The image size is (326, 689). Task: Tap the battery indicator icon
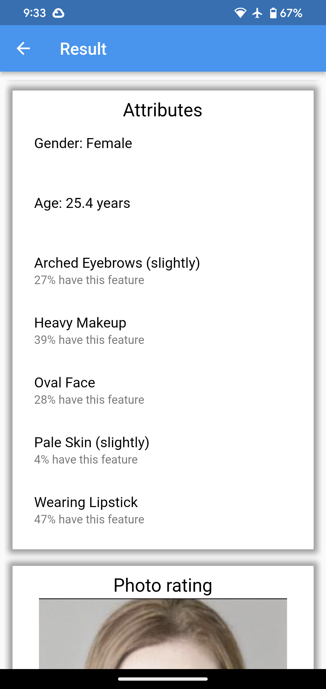(273, 13)
